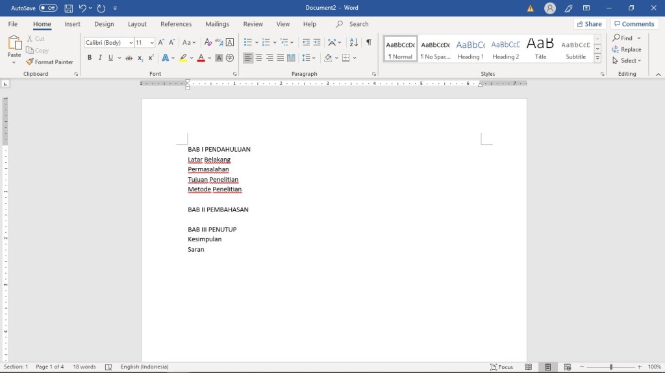Screen dimensions: 665x373
Task: Open the Insert ribbon tab
Action: (x=72, y=24)
